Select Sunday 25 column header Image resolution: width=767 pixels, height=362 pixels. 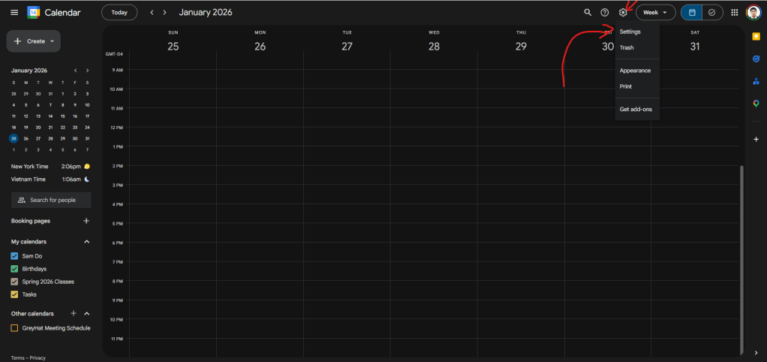tap(173, 41)
